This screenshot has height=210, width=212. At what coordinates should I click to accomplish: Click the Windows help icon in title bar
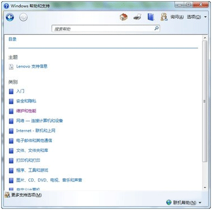coord(6,6)
